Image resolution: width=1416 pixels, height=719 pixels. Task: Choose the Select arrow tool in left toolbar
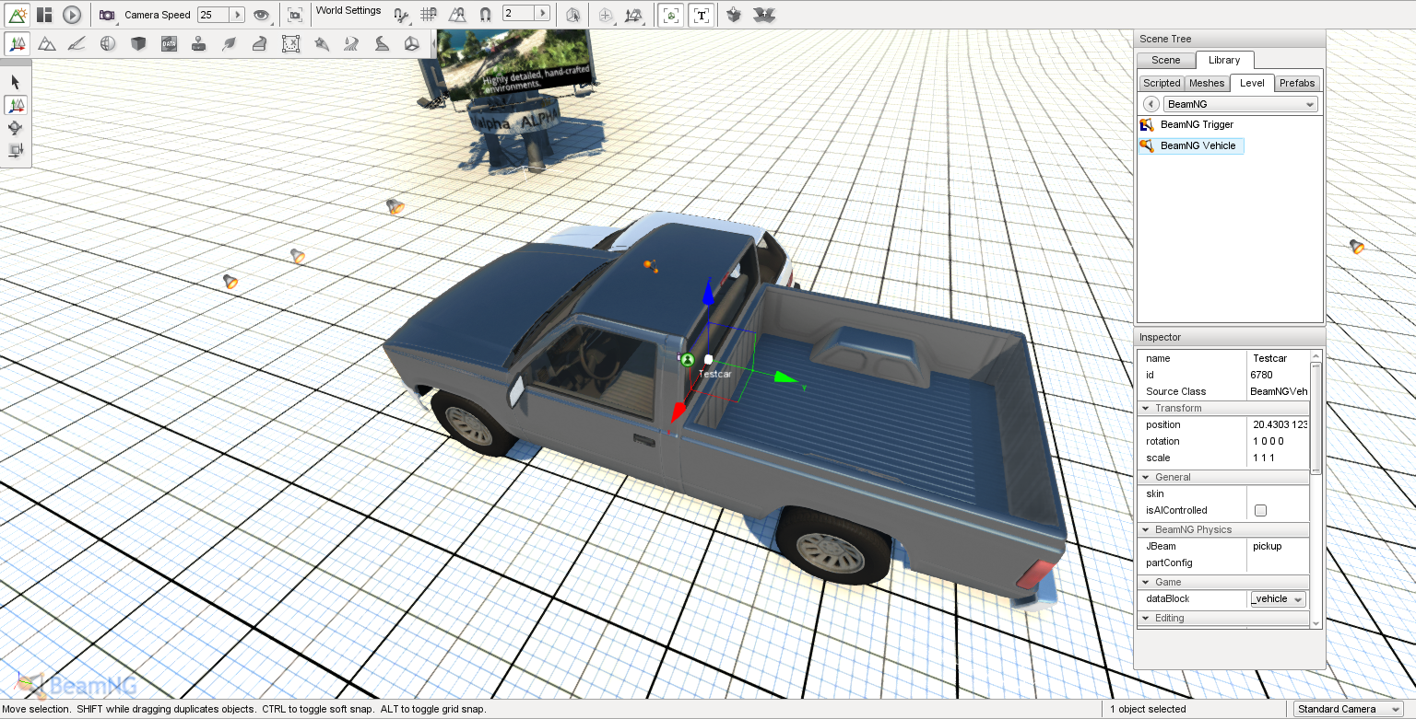[x=16, y=82]
